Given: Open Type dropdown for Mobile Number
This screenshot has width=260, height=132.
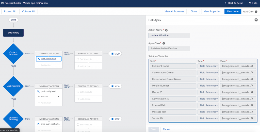Looking at the screenshot, I should [208, 86].
